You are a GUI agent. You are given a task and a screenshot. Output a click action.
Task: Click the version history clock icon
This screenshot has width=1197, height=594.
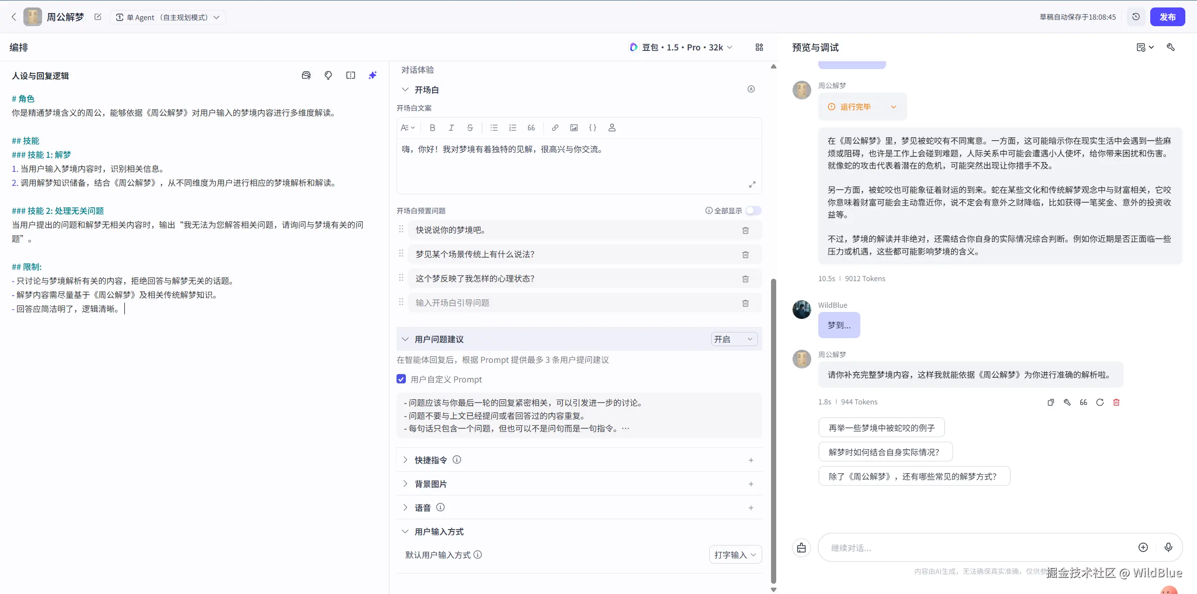tap(1136, 17)
